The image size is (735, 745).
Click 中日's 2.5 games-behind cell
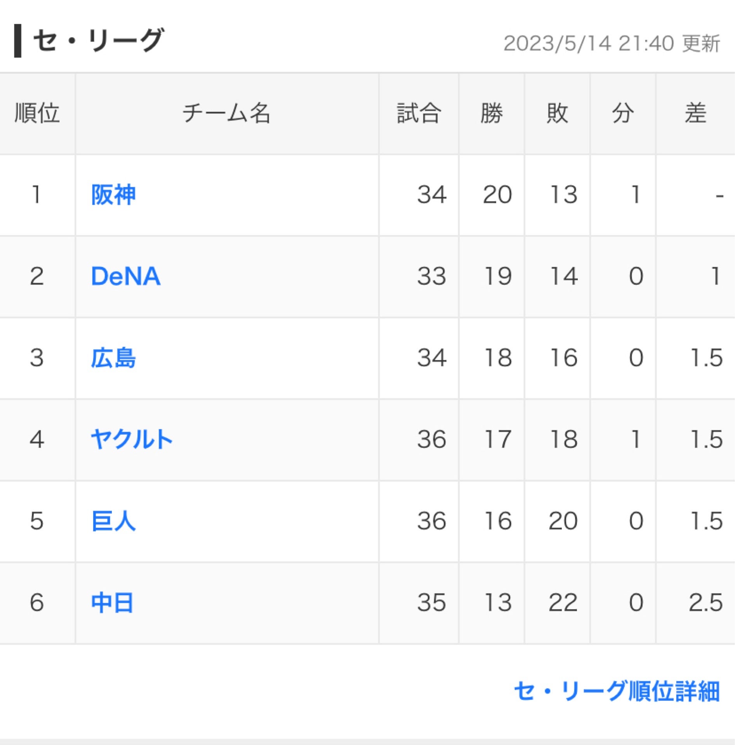pyautogui.click(x=705, y=603)
